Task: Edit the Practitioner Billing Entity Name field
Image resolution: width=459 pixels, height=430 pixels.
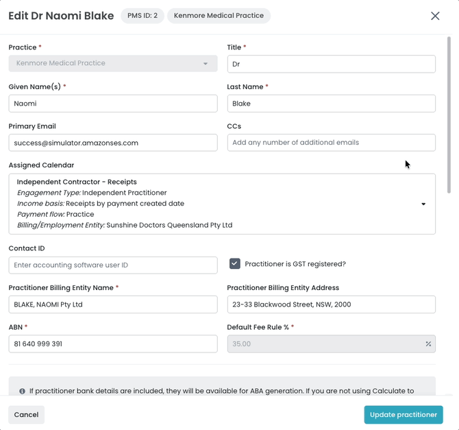Action: (113, 304)
